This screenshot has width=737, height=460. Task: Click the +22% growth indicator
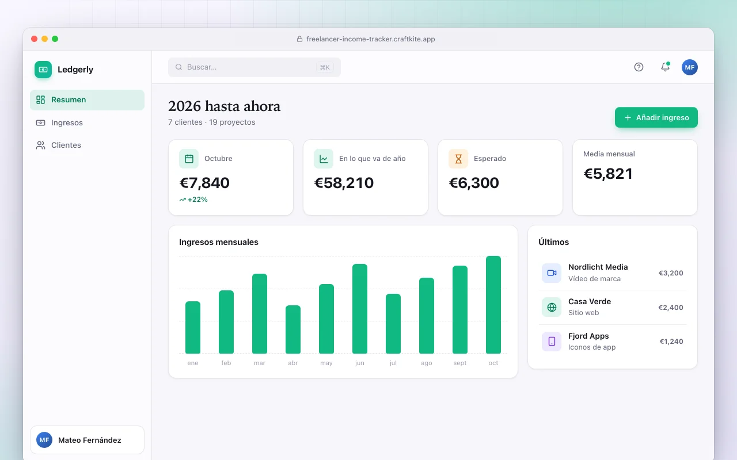193,200
